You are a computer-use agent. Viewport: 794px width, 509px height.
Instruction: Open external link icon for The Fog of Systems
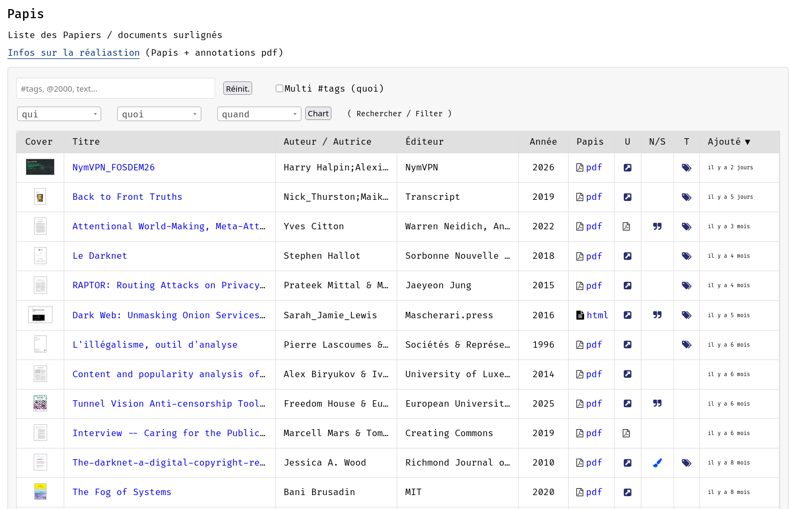(627, 492)
